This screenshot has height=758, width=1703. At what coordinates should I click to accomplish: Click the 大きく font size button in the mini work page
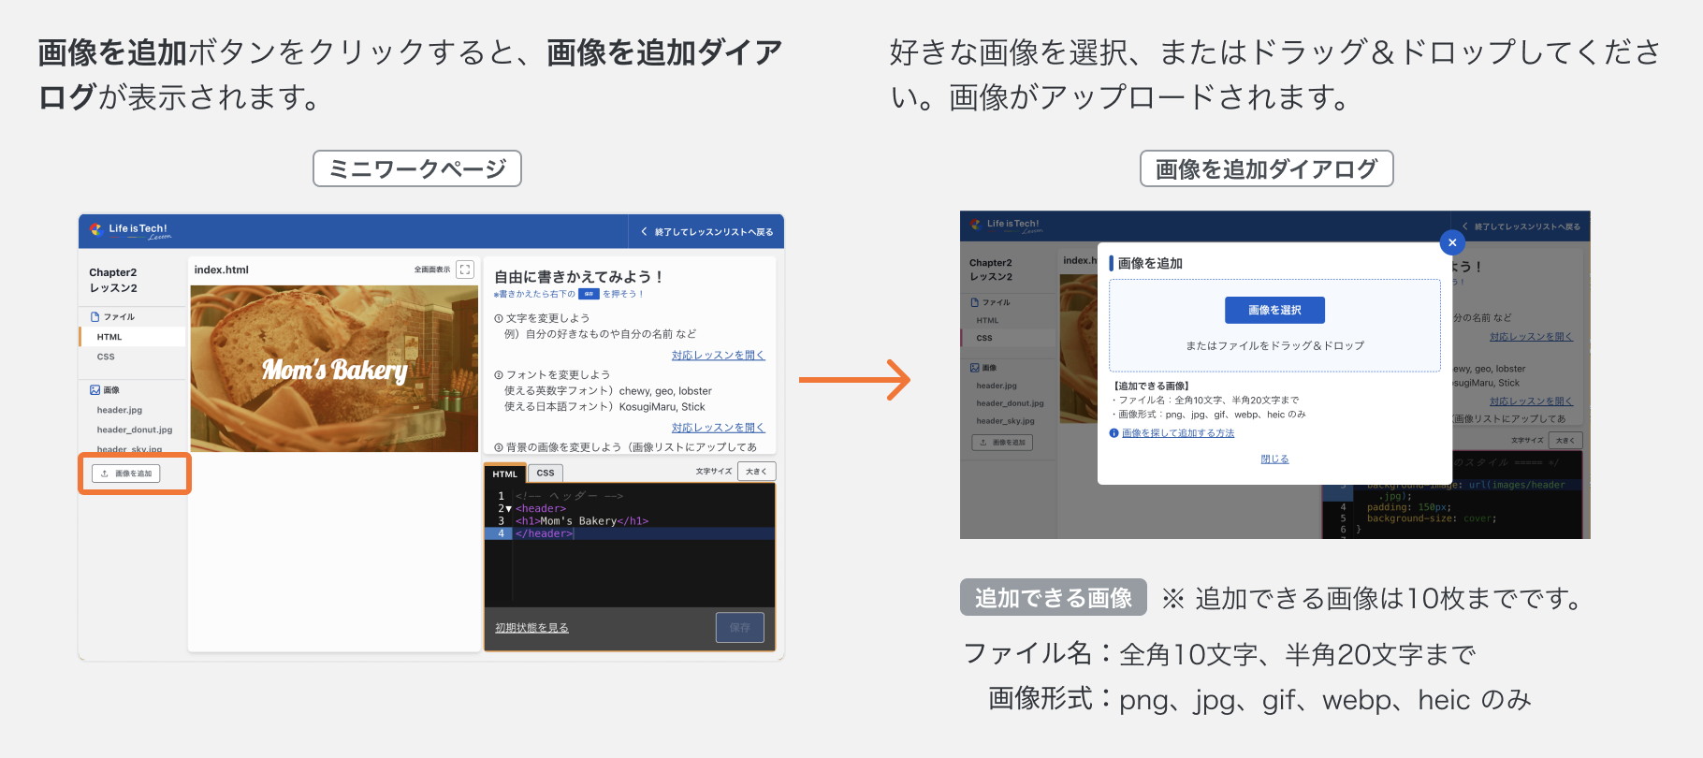pos(756,472)
